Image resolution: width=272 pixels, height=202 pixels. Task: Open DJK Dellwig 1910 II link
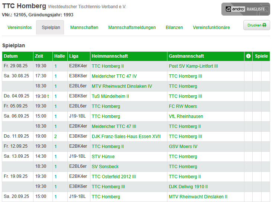188,187
